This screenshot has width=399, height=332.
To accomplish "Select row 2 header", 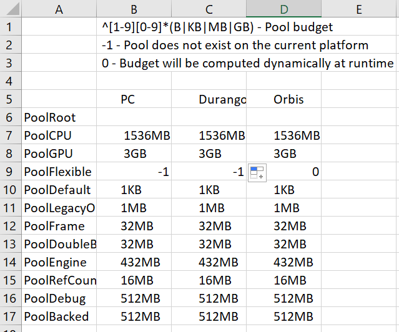I will pyautogui.click(x=11, y=45).
